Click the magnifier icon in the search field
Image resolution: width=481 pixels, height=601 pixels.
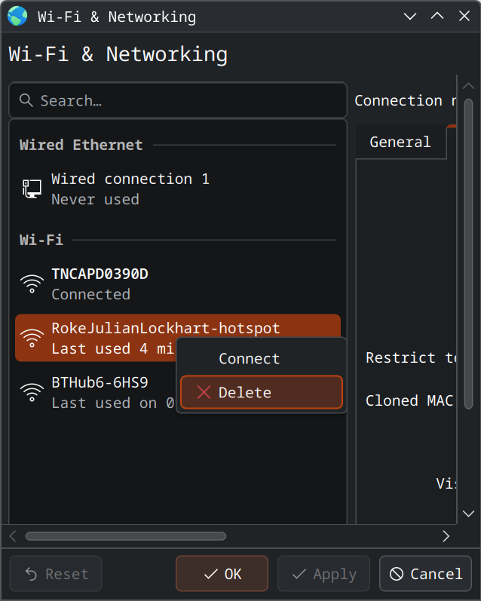pyautogui.click(x=26, y=100)
